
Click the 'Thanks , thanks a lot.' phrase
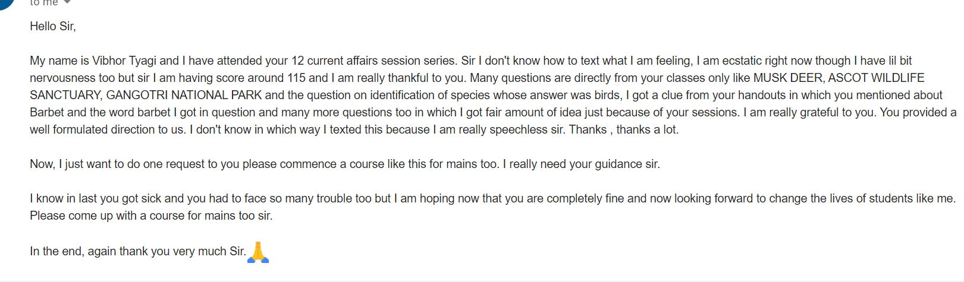[x=624, y=129]
